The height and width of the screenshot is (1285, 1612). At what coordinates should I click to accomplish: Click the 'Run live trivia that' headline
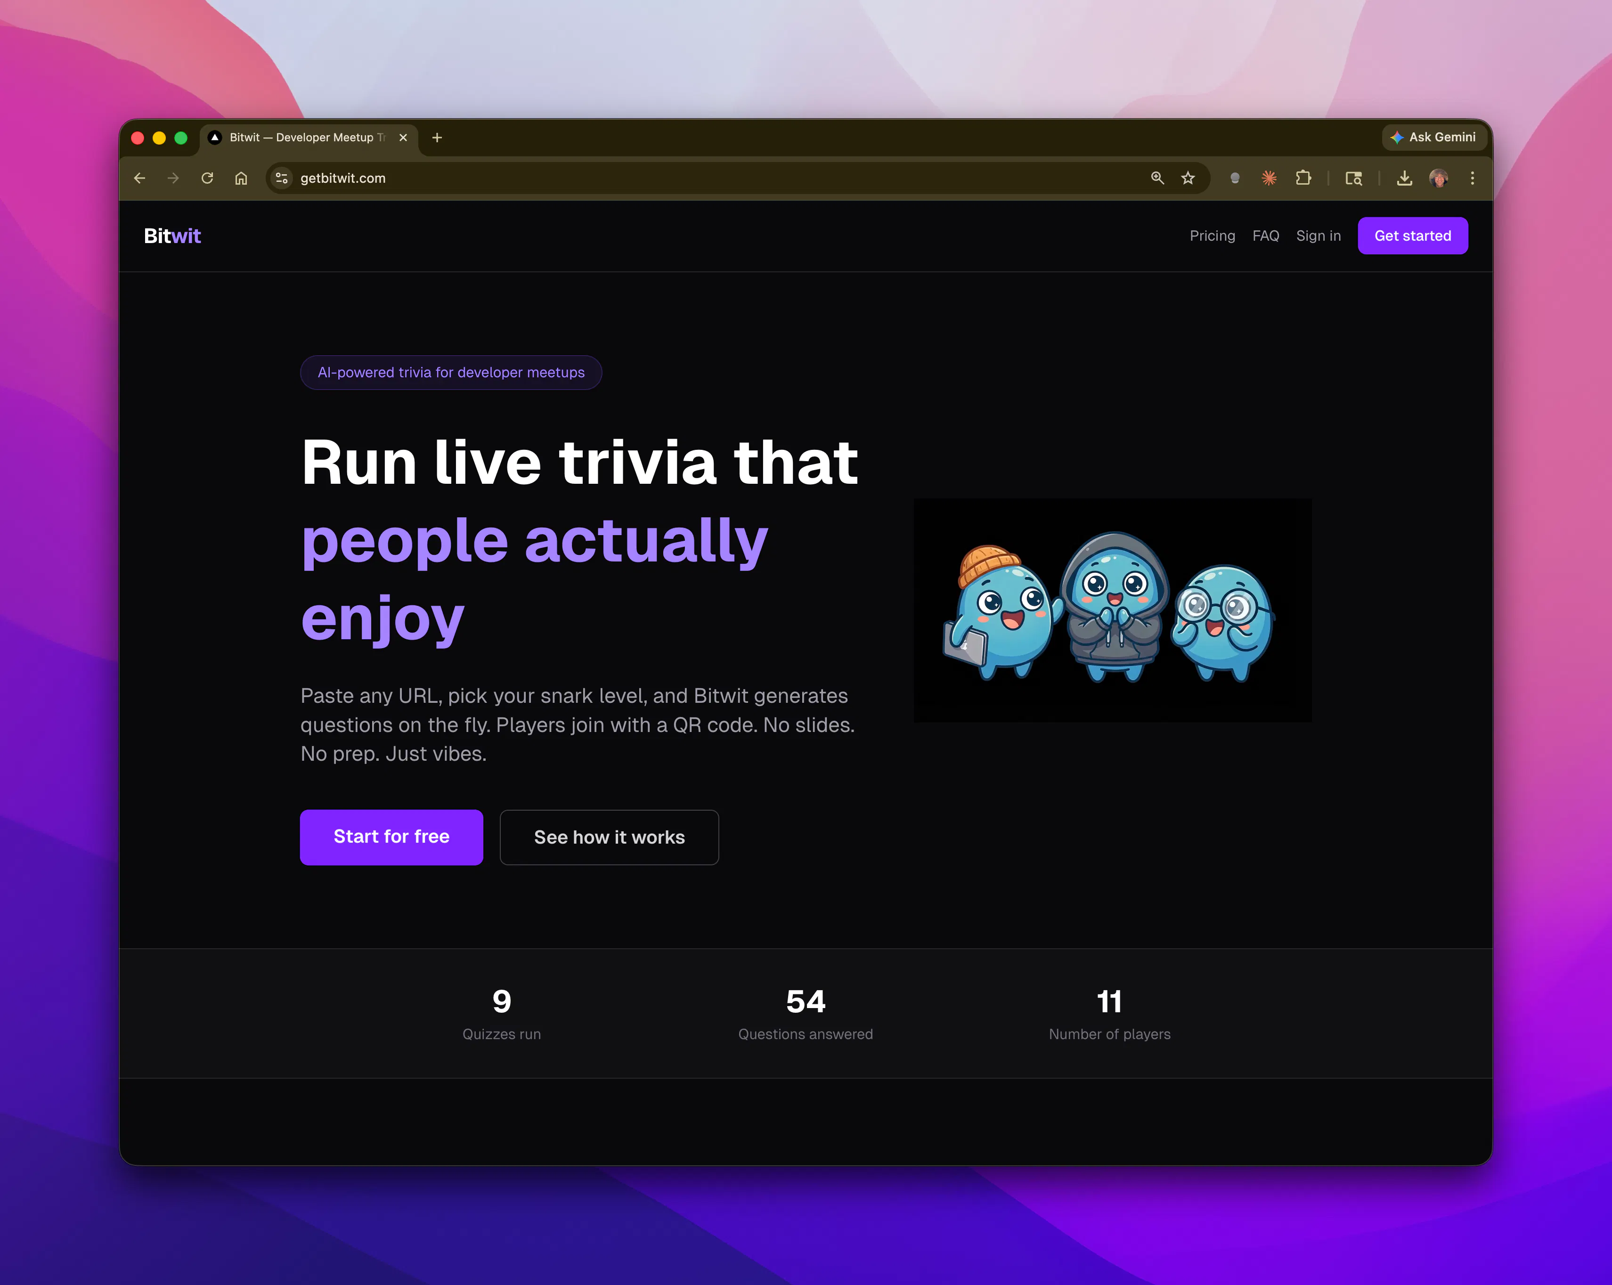click(579, 463)
